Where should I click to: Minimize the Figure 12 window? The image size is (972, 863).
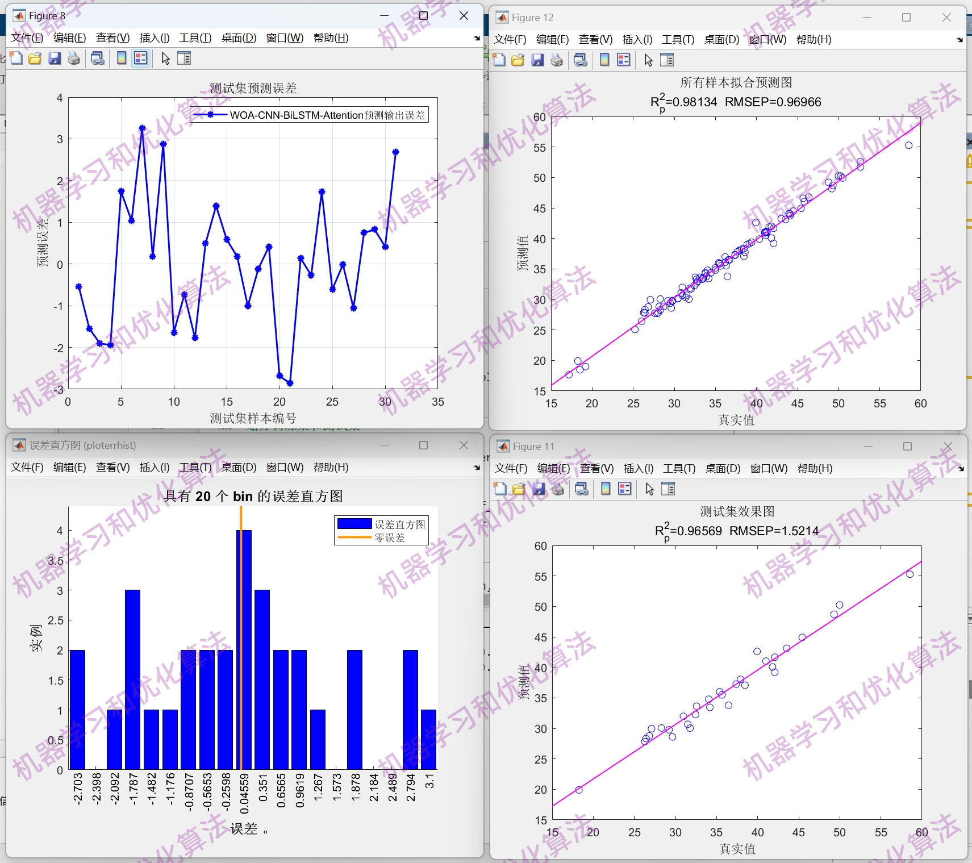pos(867,18)
